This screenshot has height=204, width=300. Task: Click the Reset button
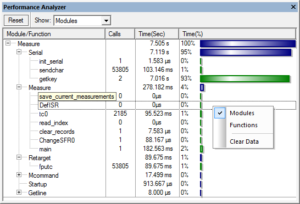(x=16, y=20)
